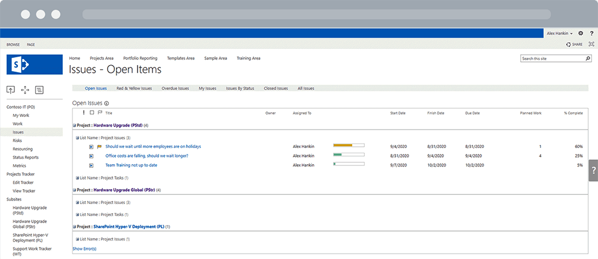Click the flag icon in the column header
This screenshot has width=598, height=259.
(x=100, y=112)
